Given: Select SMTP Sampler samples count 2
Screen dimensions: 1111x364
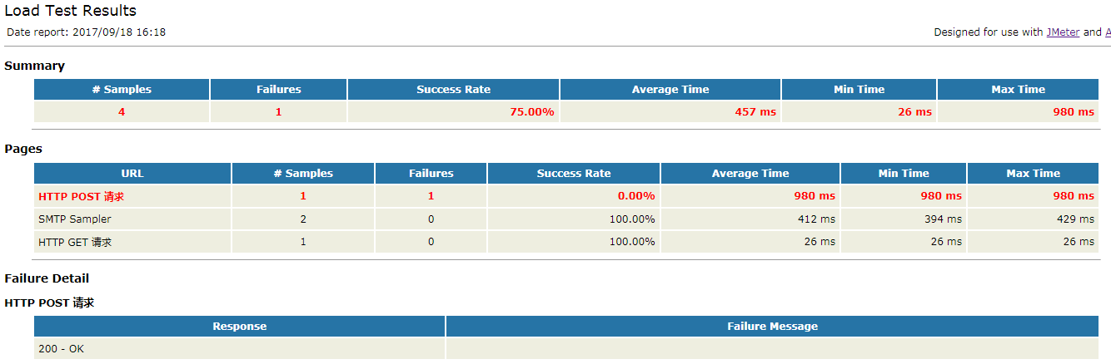Looking at the screenshot, I should click(303, 219).
